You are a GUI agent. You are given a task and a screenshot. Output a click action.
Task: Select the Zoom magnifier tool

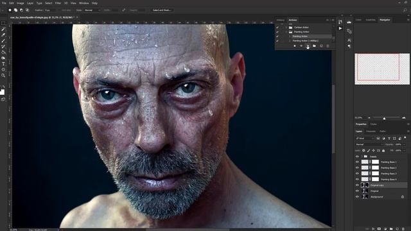(x=3, y=75)
